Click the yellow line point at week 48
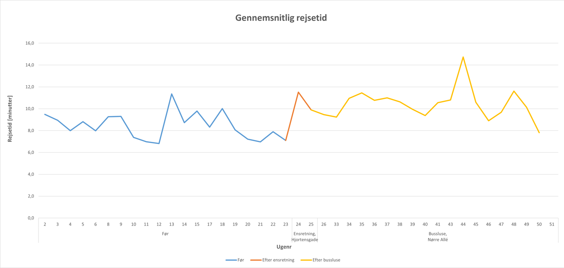564x268 pixels. click(x=514, y=91)
